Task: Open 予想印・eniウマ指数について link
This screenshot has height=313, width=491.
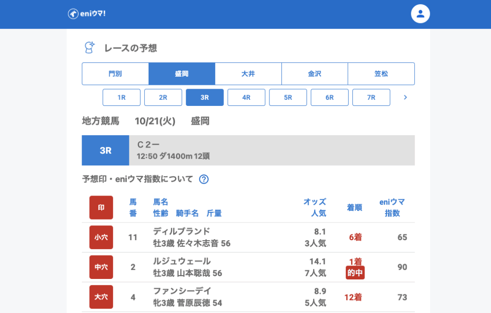Action: click(x=138, y=179)
